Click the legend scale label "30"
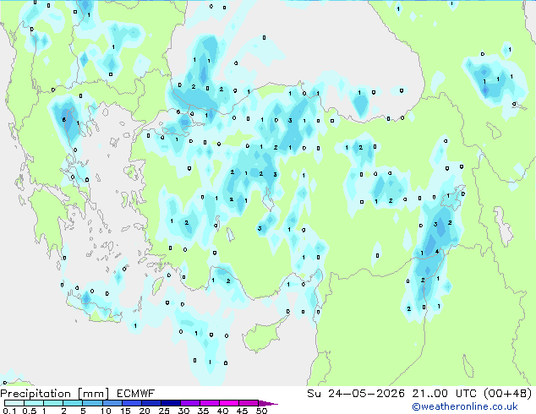536x414 pixels. coord(183,411)
